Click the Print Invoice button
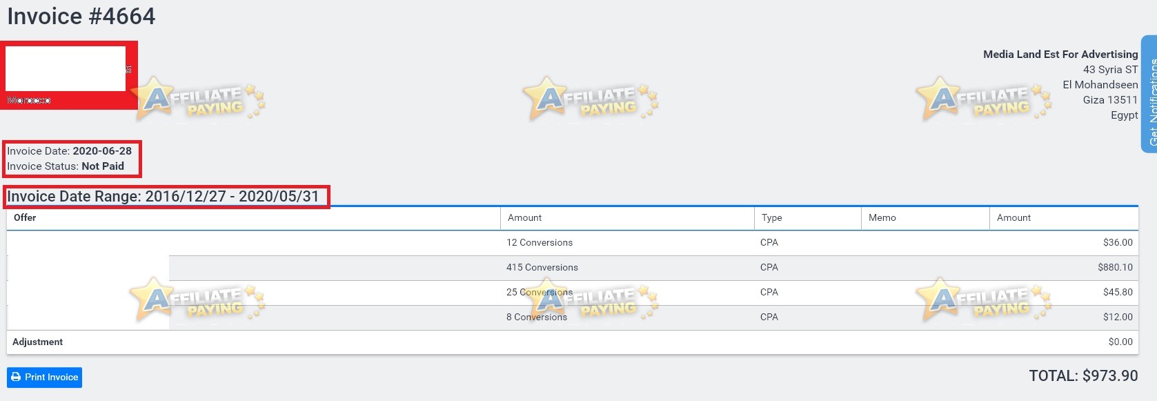The width and height of the screenshot is (1157, 401). click(44, 378)
